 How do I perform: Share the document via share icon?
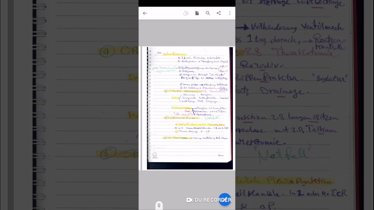pos(219,13)
